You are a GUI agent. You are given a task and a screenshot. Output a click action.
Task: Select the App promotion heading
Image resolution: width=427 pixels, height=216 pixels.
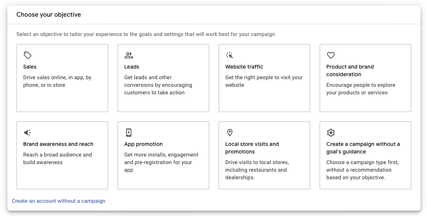144,144
